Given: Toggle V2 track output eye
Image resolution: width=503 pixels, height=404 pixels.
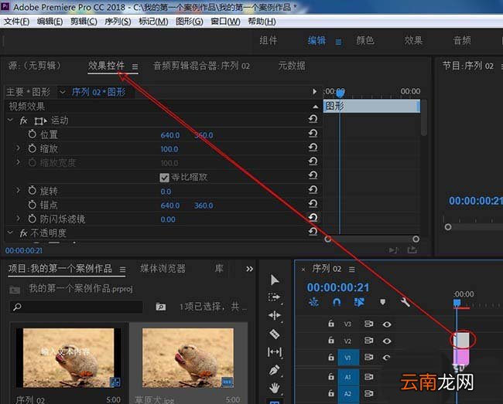Looking at the screenshot, I should [387, 341].
